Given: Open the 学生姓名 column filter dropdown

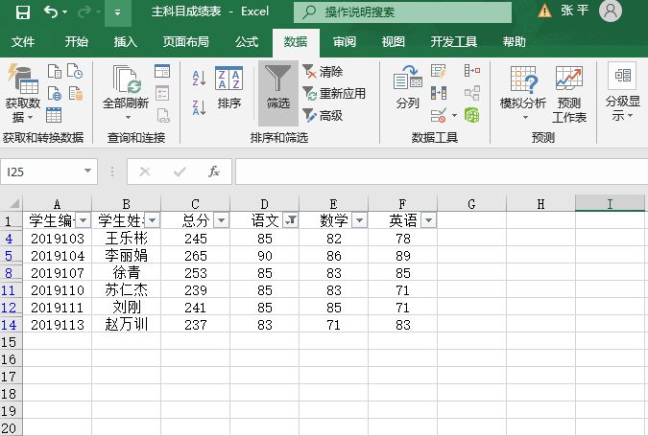Looking at the screenshot, I should 152,220.
